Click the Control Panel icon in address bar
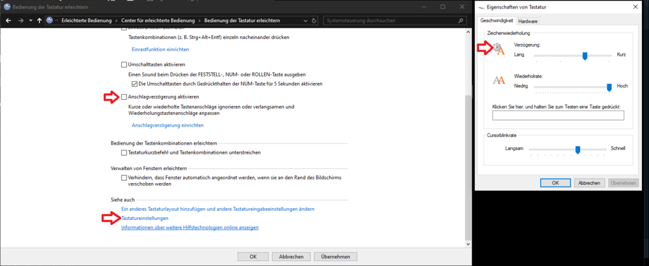The width and height of the screenshot is (649, 266). 50,20
